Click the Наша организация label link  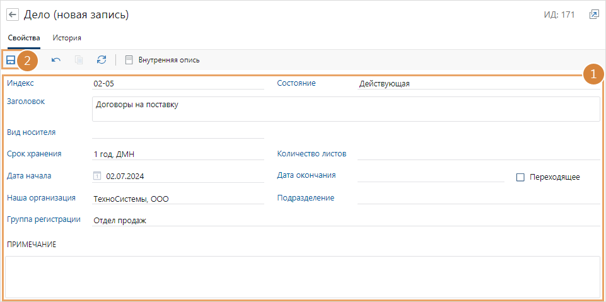(x=41, y=198)
